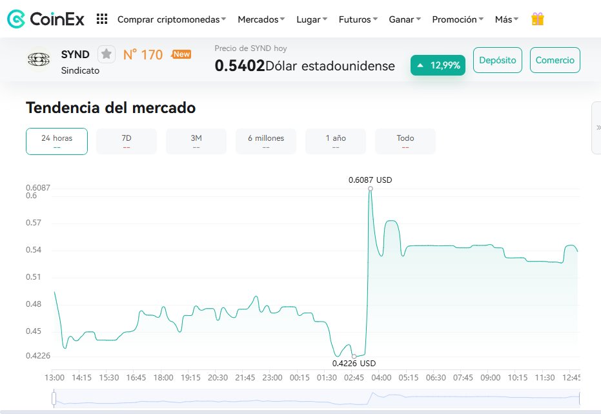This screenshot has height=414, width=601.
Task: Show the Todo range tab
Action: [405, 141]
